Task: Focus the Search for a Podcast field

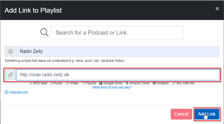Action: click(117, 33)
